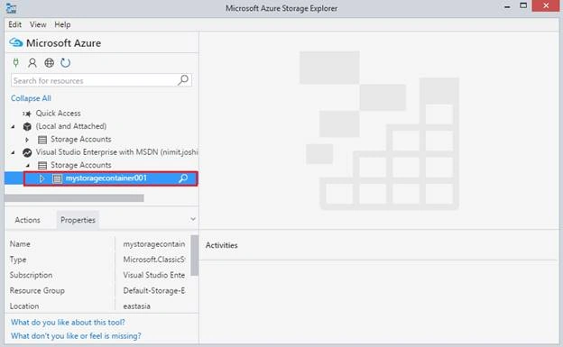Click the Location property label
The height and width of the screenshot is (347, 563).
pyautogui.click(x=24, y=306)
